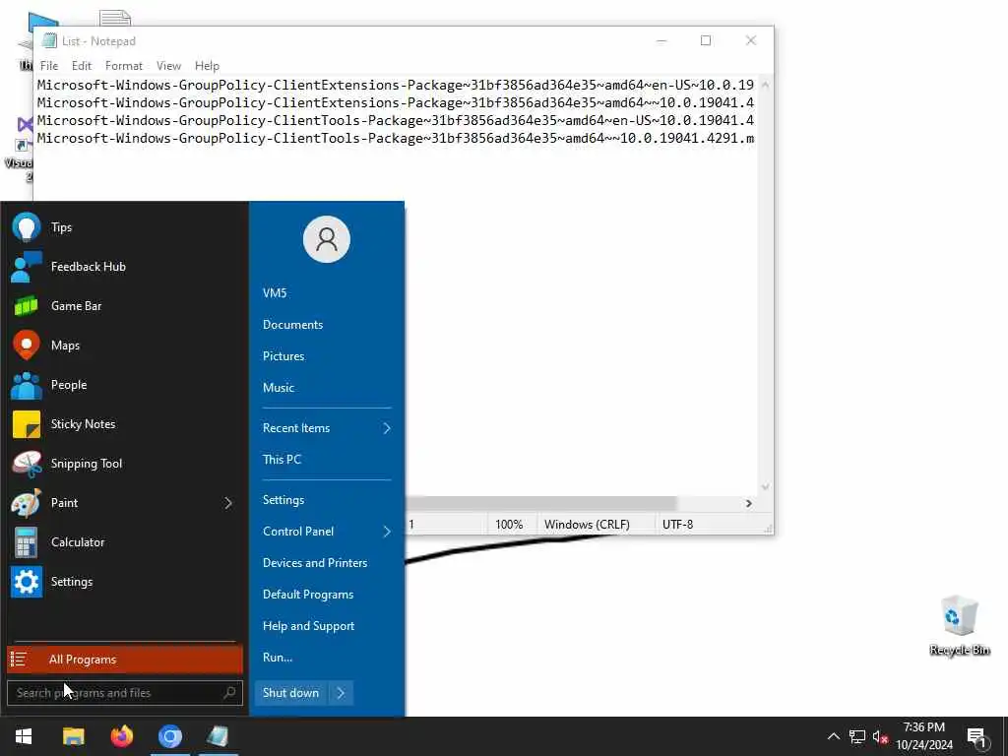Click Notepad vertical scroll down arrow
Viewport: 1008px width, 756px height.
765,486
